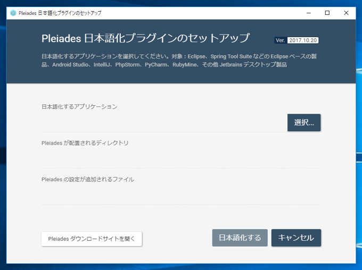Click the Pleiades app icon in title bar
The image size is (362, 270).
[13, 13]
